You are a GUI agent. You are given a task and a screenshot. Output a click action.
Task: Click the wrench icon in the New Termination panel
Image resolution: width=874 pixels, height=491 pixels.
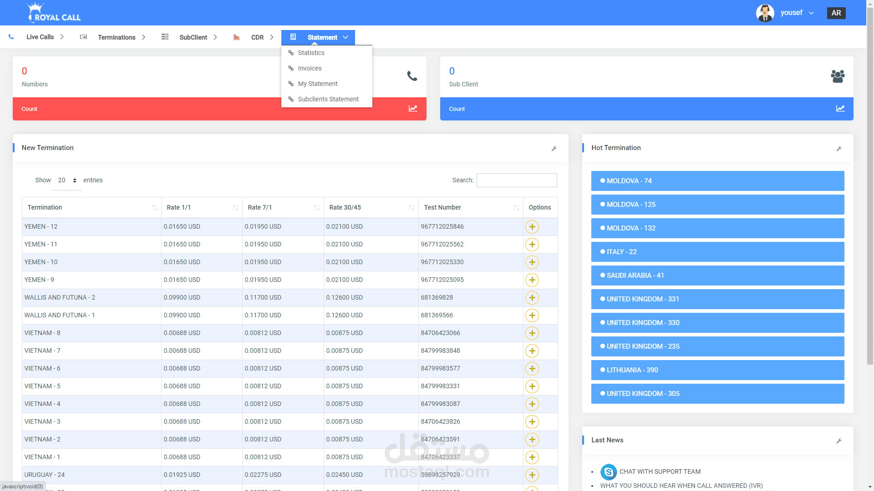tap(554, 149)
